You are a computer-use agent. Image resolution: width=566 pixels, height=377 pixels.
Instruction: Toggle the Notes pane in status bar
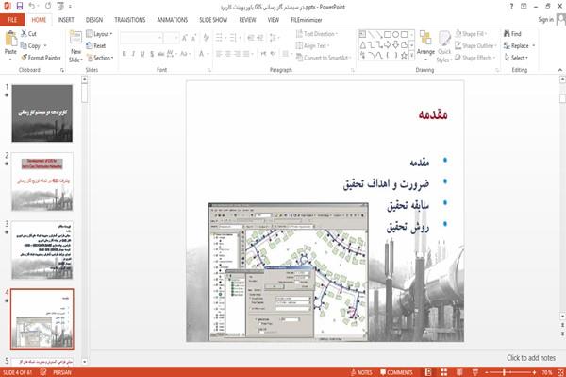tap(361, 372)
